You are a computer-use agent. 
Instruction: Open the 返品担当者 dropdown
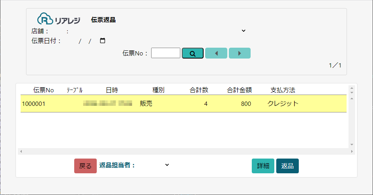[167, 165]
